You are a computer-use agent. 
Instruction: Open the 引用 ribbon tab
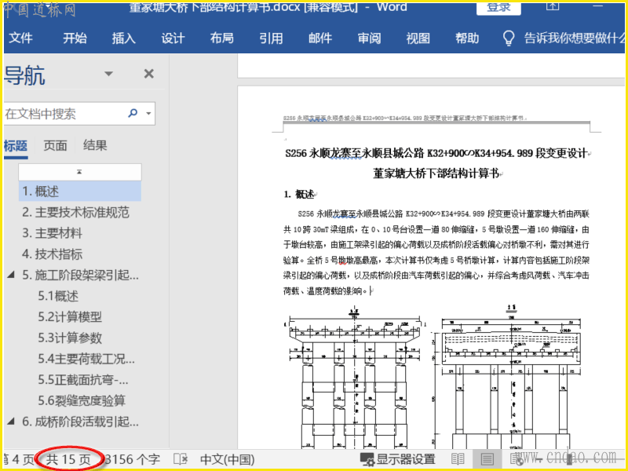[271, 38]
